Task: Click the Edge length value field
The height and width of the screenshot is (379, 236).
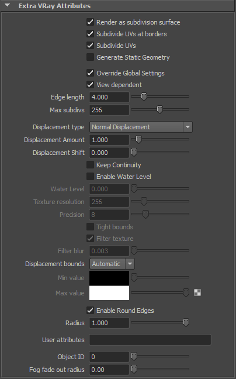Action: pyautogui.click(x=109, y=97)
